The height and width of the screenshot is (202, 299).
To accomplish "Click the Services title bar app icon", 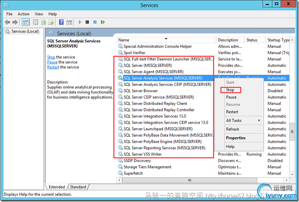I will point(6,5).
